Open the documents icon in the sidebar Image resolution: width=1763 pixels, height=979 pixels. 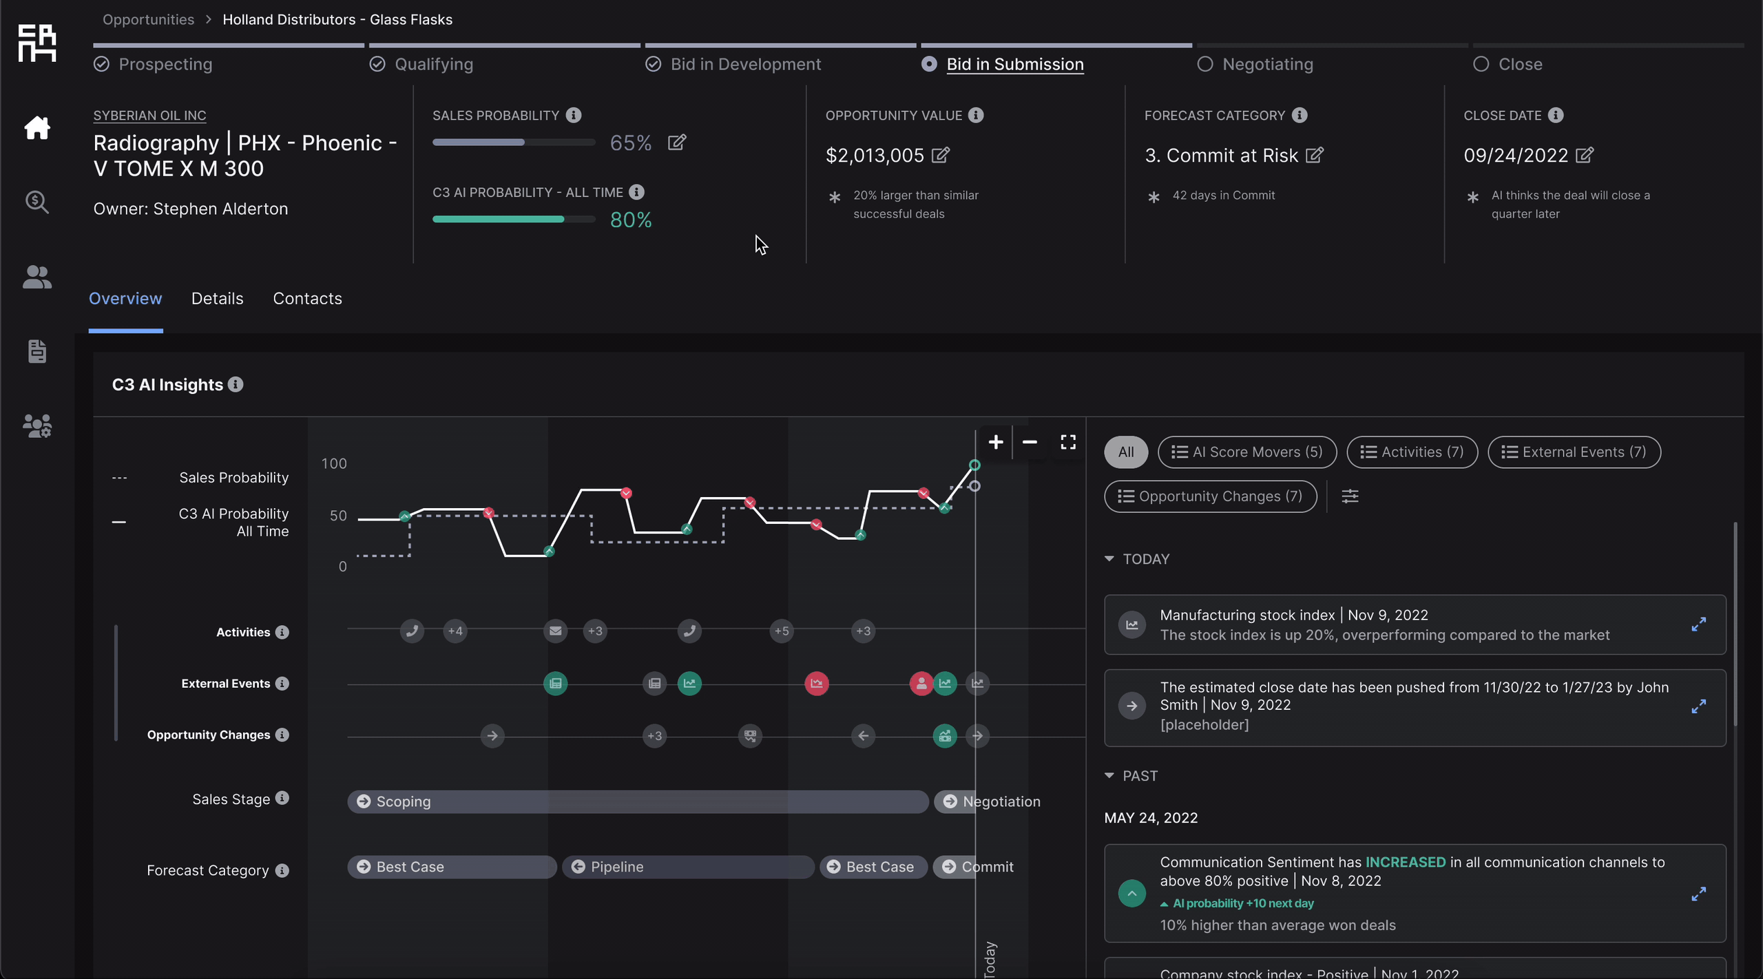(37, 351)
